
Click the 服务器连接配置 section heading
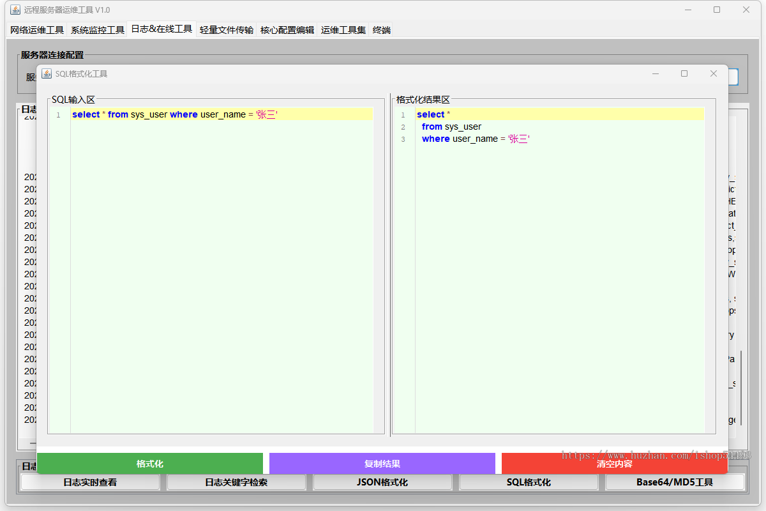click(52, 55)
